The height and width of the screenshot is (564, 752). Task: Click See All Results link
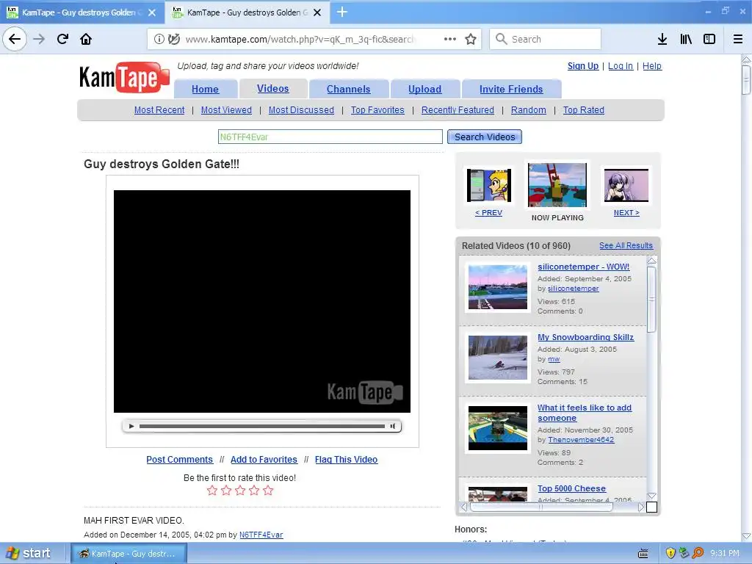coord(626,245)
